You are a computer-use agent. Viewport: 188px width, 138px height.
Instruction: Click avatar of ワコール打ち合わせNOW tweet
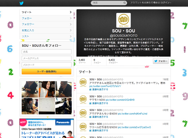83,127
